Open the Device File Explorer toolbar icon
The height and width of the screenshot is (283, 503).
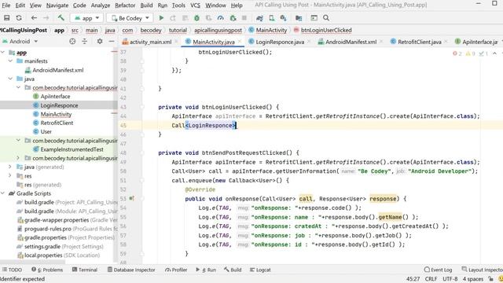pos(299,18)
